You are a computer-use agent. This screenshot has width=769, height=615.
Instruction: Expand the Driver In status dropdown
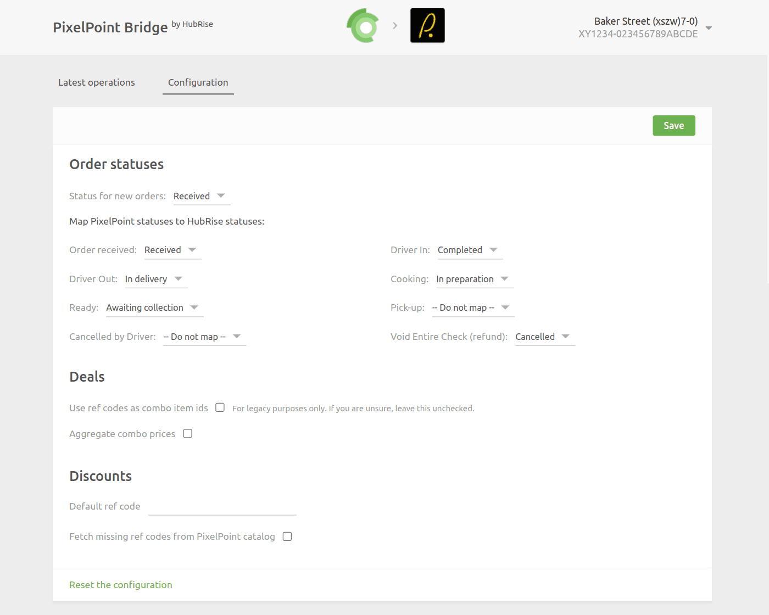[x=470, y=250]
